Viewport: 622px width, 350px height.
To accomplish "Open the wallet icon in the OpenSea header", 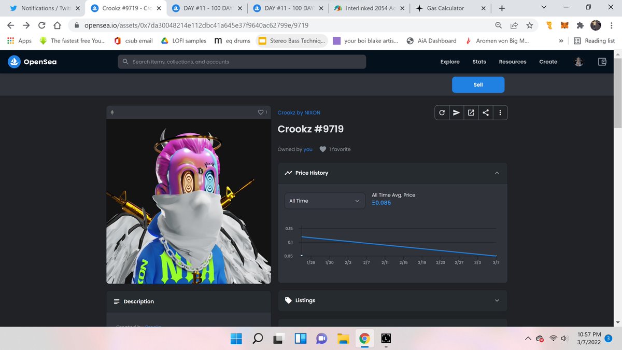I will [x=602, y=62].
